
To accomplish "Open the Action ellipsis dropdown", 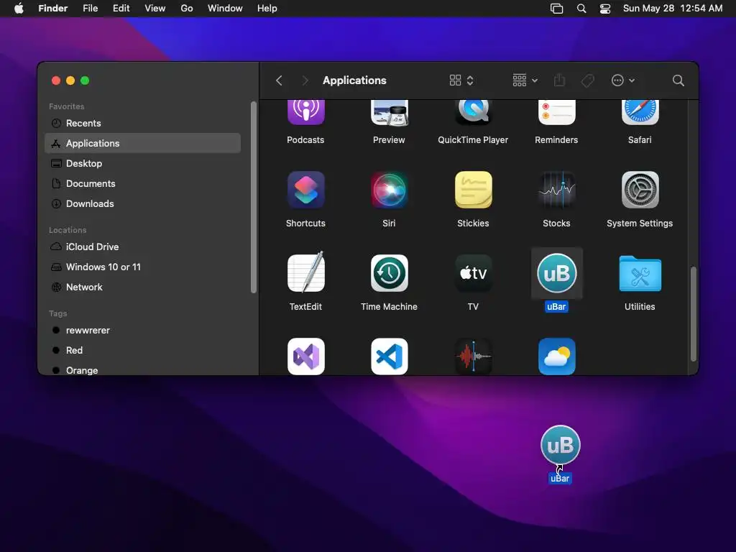I will [x=623, y=80].
